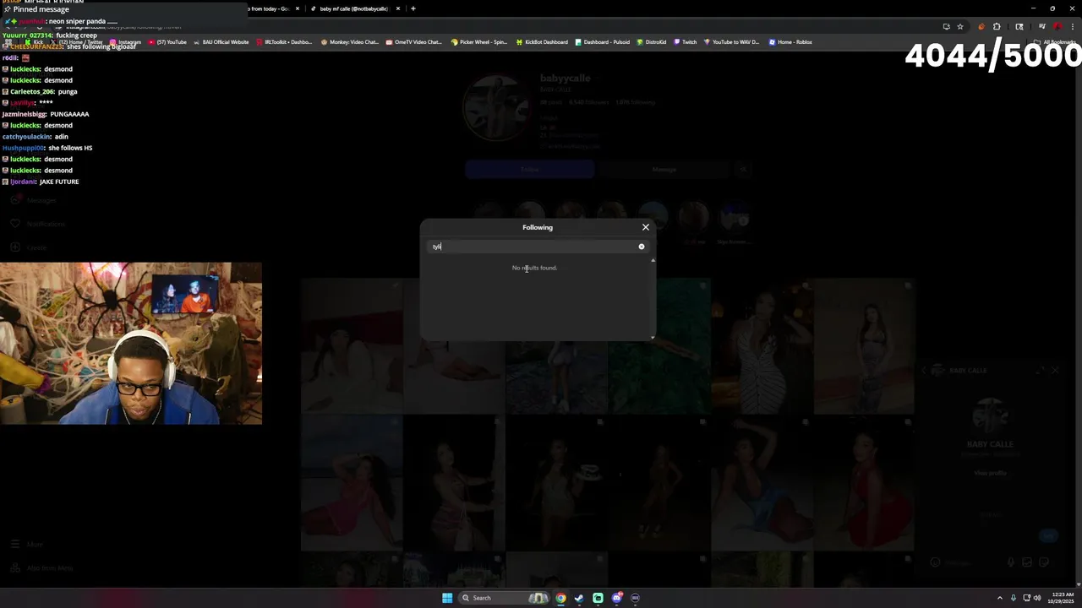Open the KickBot Dashboard bookmark

(x=543, y=42)
